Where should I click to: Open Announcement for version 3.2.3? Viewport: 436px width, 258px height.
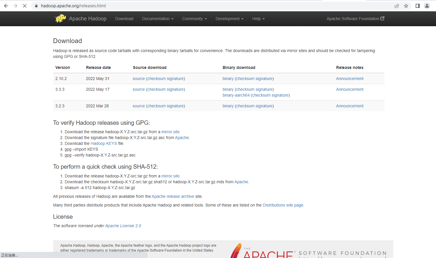tap(350, 106)
